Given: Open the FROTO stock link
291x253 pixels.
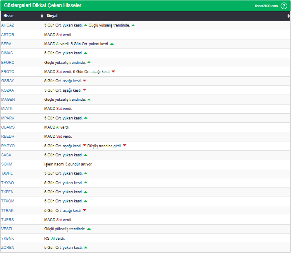Looking at the screenshot, I should pos(7,71).
